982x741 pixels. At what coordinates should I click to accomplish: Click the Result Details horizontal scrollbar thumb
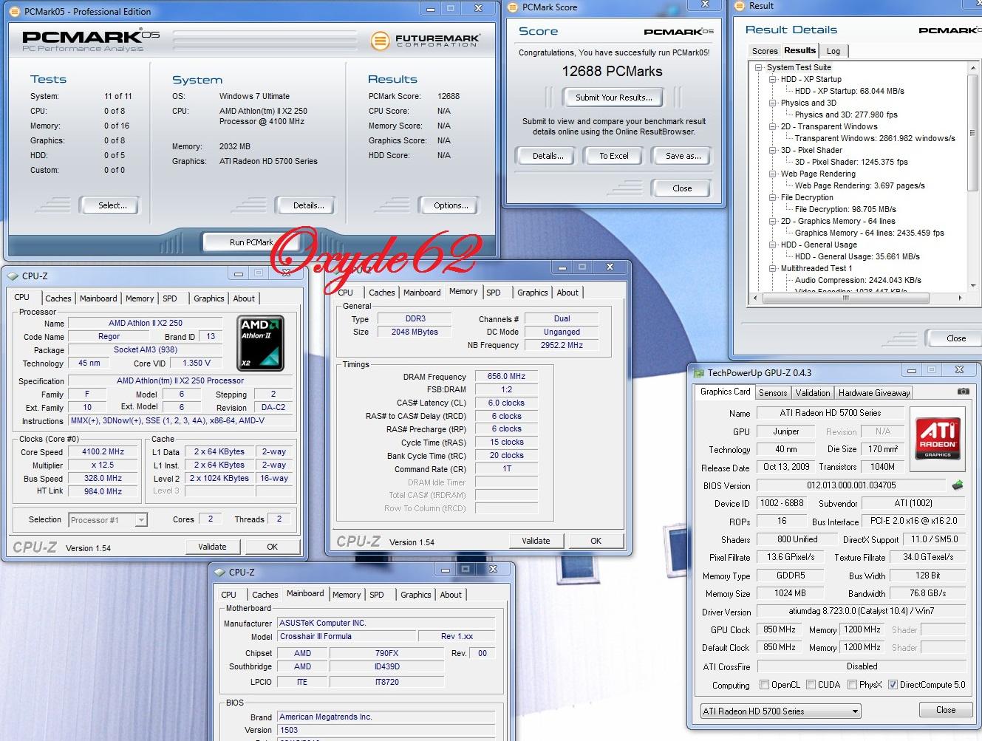click(845, 298)
